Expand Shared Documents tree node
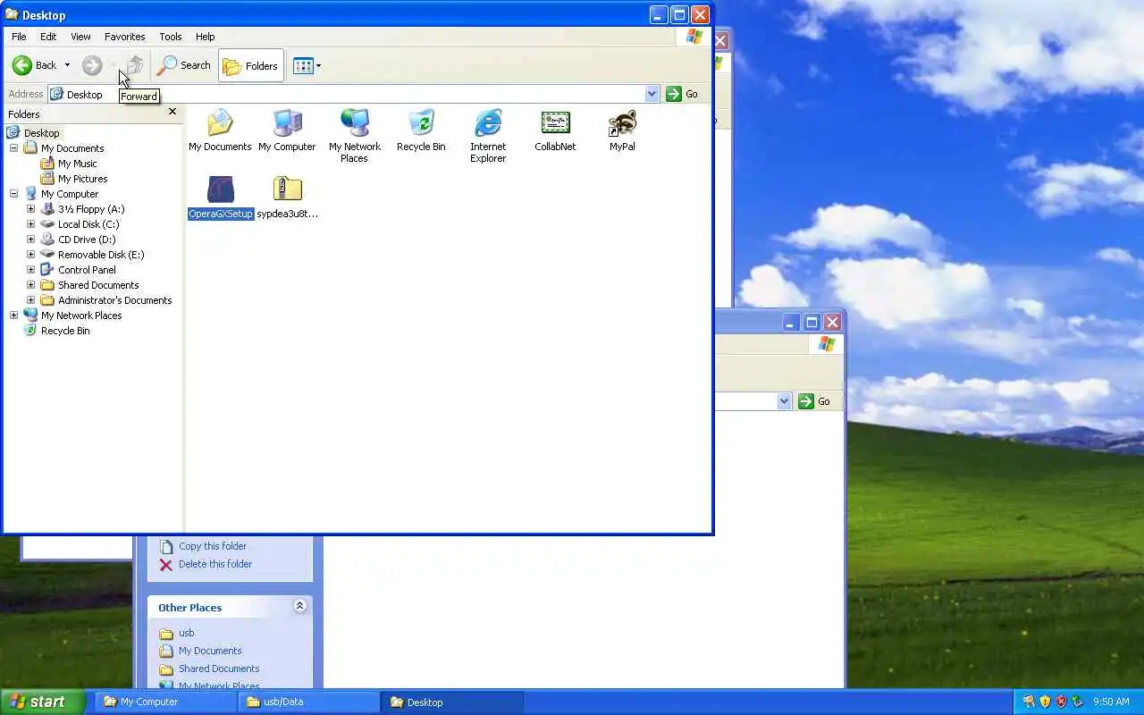This screenshot has width=1144, height=715. pyautogui.click(x=30, y=285)
